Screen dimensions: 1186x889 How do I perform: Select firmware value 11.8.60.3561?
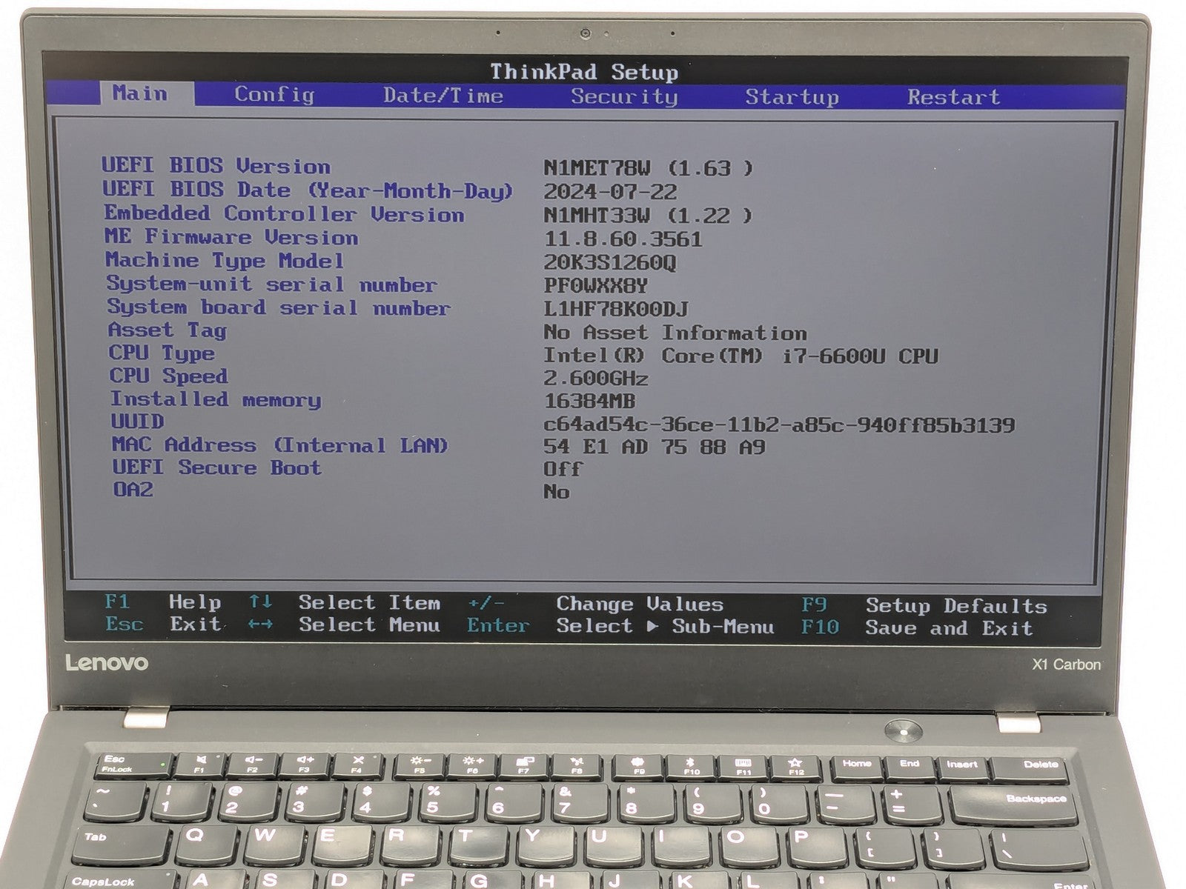623,239
